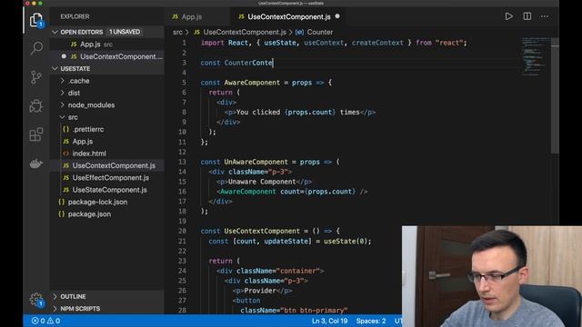Split the editor to the right

pos(527,16)
